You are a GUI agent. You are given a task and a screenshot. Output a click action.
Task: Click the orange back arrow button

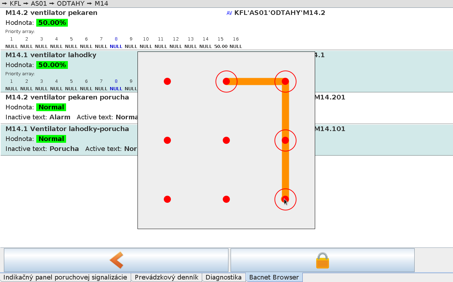point(116,260)
